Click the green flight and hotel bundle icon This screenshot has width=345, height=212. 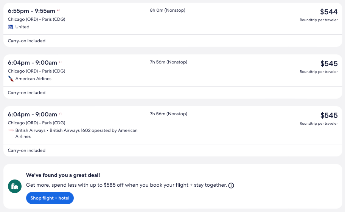coord(15,186)
